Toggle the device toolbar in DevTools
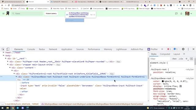This screenshot has width=196, height=110. (x=8, y=49)
